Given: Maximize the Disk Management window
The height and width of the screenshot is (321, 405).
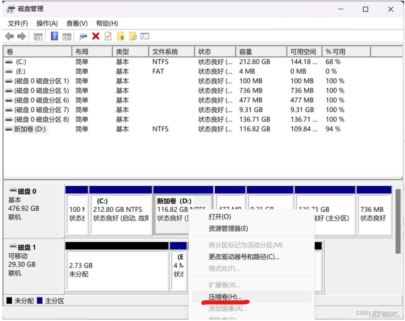Looking at the screenshot, I should (x=365, y=10).
